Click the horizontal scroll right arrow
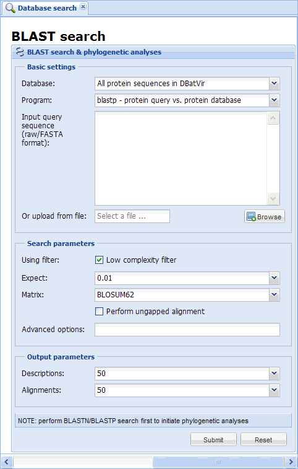The width and height of the screenshot is (298, 469). 291,462
